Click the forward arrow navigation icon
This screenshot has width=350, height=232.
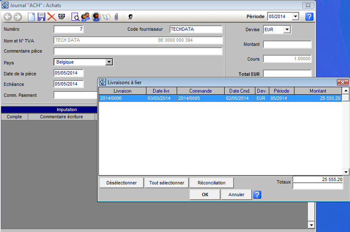click(18, 17)
